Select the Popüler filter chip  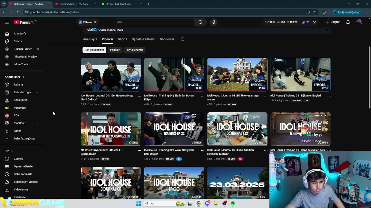115,50
